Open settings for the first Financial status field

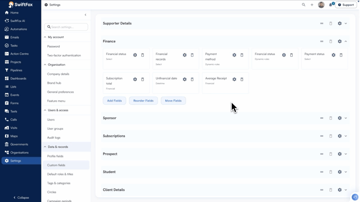(135, 55)
